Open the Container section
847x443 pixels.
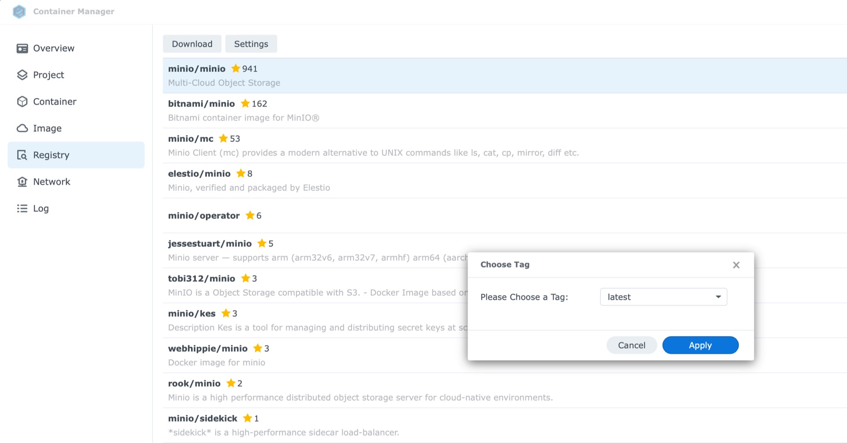(x=76, y=102)
